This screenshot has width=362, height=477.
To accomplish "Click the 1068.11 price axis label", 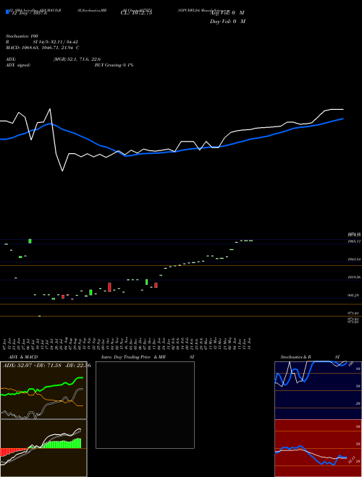I will [x=354, y=241].
